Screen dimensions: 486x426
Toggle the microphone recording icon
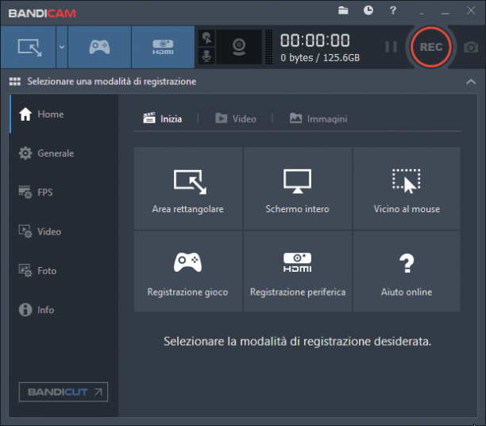(x=206, y=56)
